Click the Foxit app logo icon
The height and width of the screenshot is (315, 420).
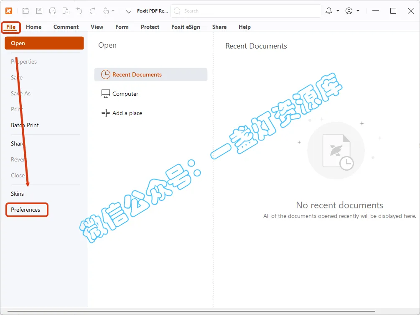pyautogui.click(x=9, y=11)
